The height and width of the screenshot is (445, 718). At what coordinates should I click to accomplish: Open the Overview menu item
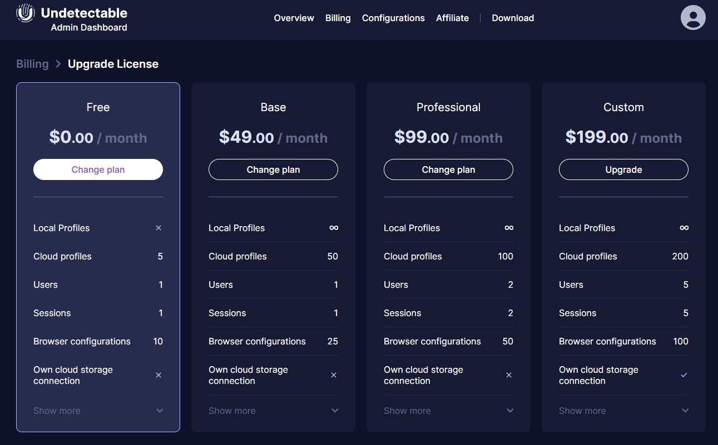coord(294,18)
